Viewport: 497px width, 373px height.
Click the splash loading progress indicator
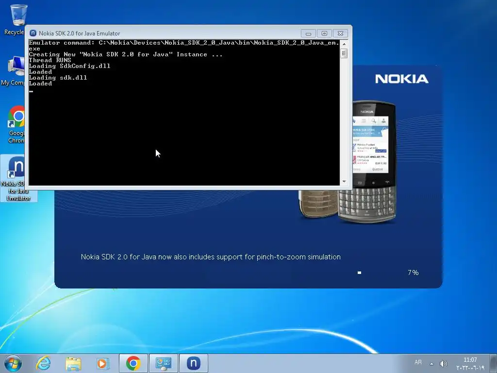tap(360, 272)
